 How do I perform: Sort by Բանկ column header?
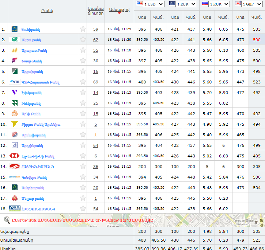tap(47, 11)
